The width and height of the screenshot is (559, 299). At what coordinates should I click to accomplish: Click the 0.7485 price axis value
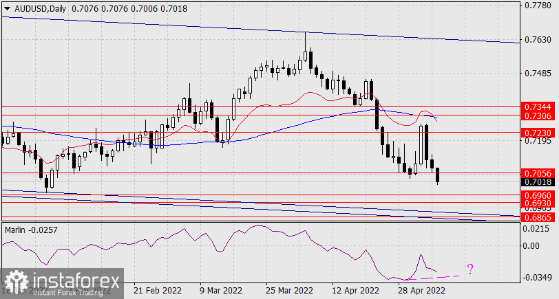(538, 74)
